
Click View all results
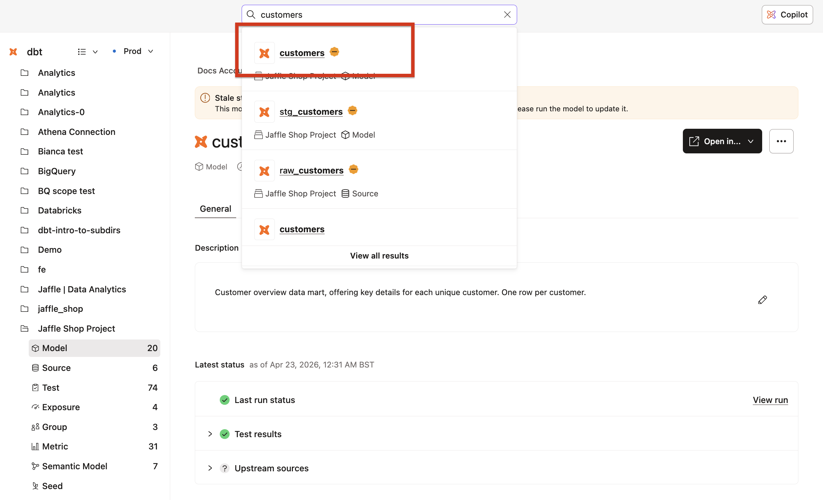[379, 256]
